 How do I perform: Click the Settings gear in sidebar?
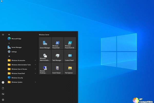(x=3, y=100)
